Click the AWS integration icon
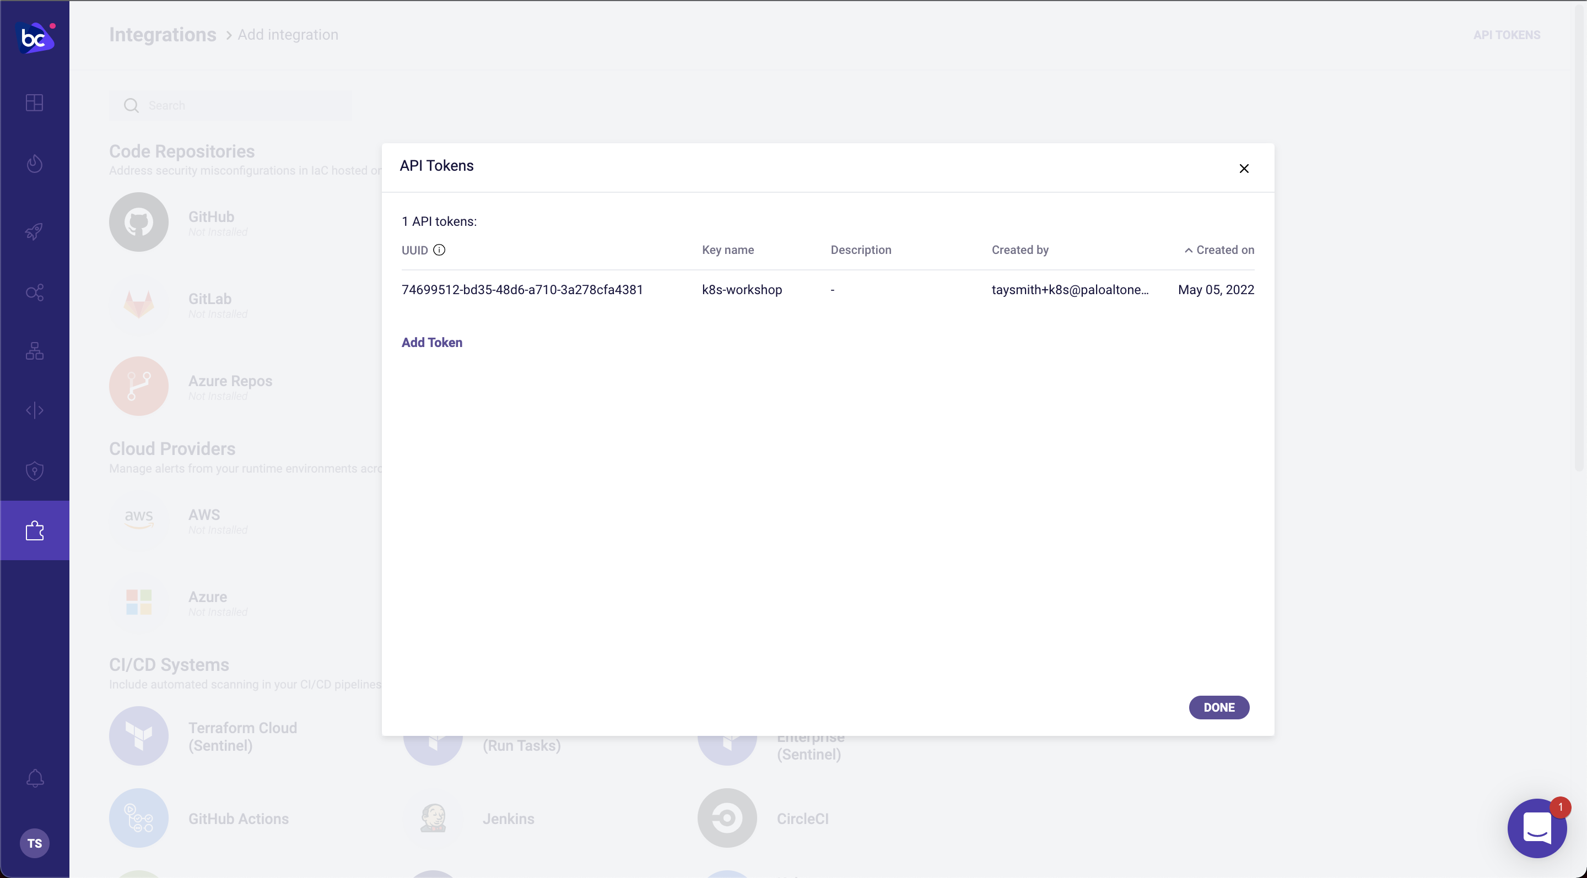1587x878 pixels. 139,521
